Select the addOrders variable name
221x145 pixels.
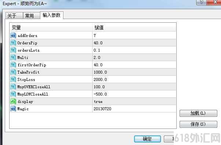point(27,36)
